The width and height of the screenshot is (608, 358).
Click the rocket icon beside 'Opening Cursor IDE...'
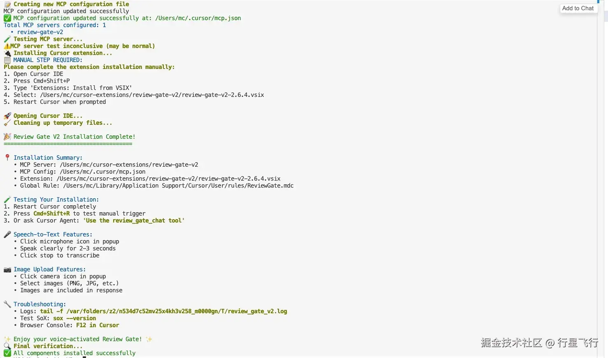7,116
